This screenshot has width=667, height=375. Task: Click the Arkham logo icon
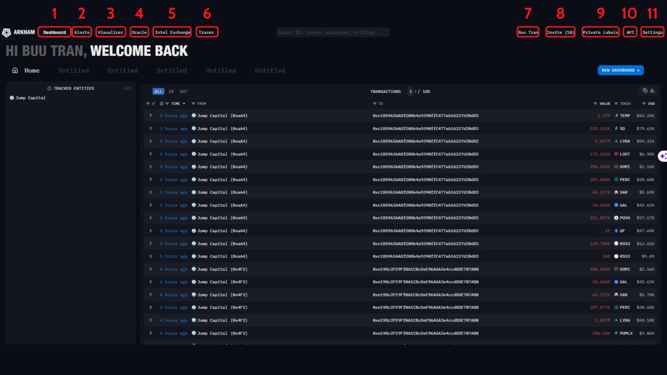pos(7,32)
